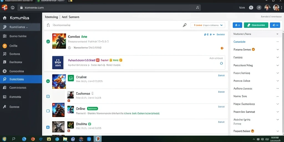The height and width of the screenshot is (142, 284).
Task: Click the green Gonndodas button
Action: click(256, 25)
